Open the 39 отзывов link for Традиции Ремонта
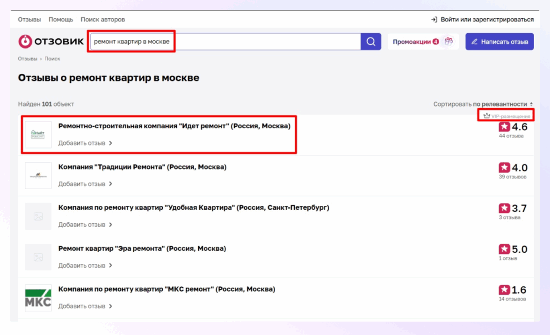 point(512,177)
